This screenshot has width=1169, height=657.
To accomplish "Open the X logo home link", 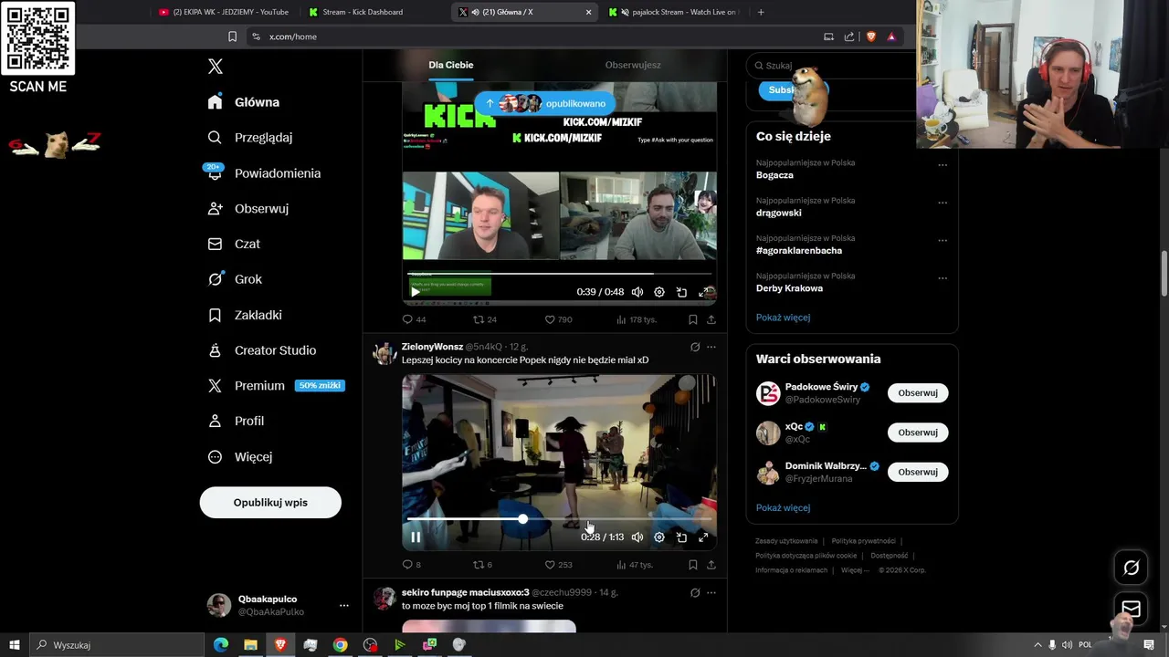I will [216, 67].
